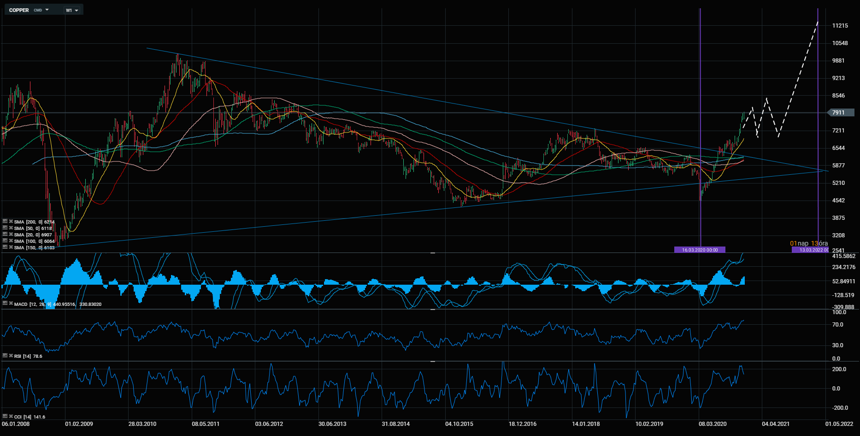Open settings icon for SMA 200 indicator

[x=5, y=222]
